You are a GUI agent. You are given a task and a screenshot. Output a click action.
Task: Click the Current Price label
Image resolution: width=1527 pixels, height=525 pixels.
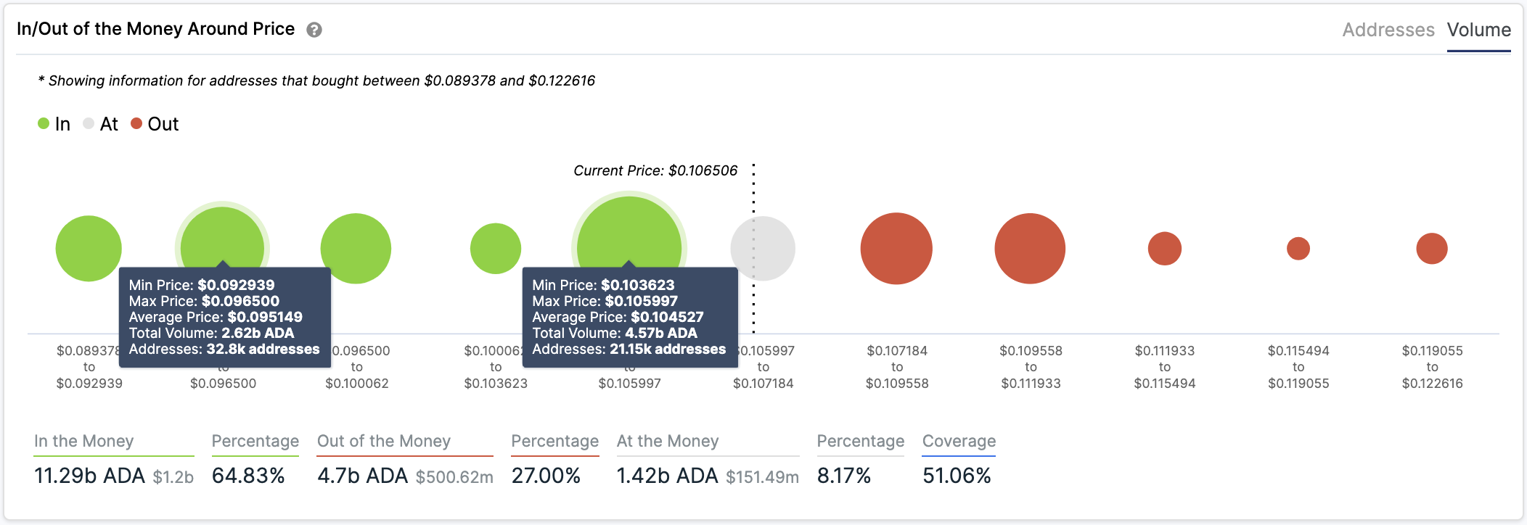coord(655,170)
